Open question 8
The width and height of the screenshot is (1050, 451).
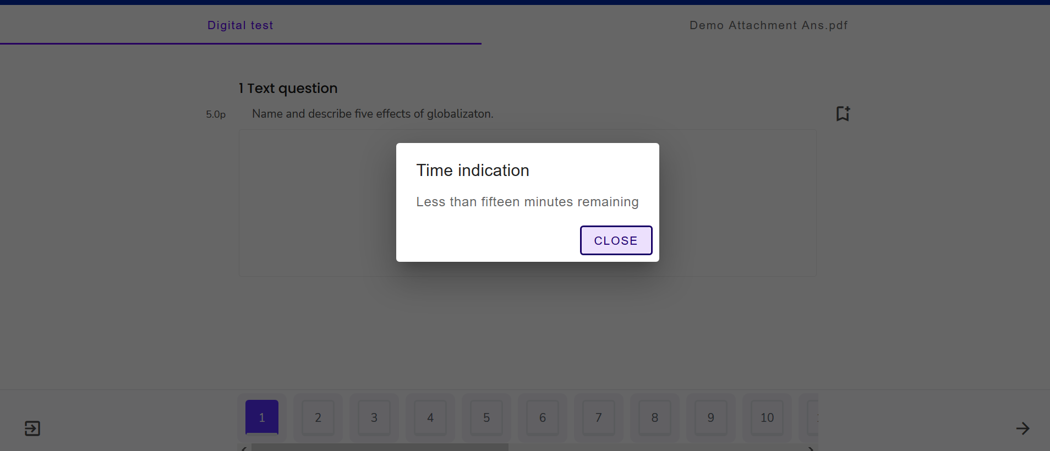tap(655, 417)
